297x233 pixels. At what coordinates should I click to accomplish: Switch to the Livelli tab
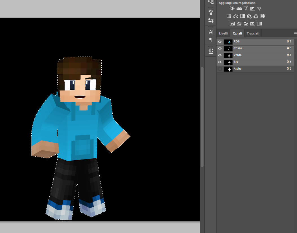[x=223, y=33]
